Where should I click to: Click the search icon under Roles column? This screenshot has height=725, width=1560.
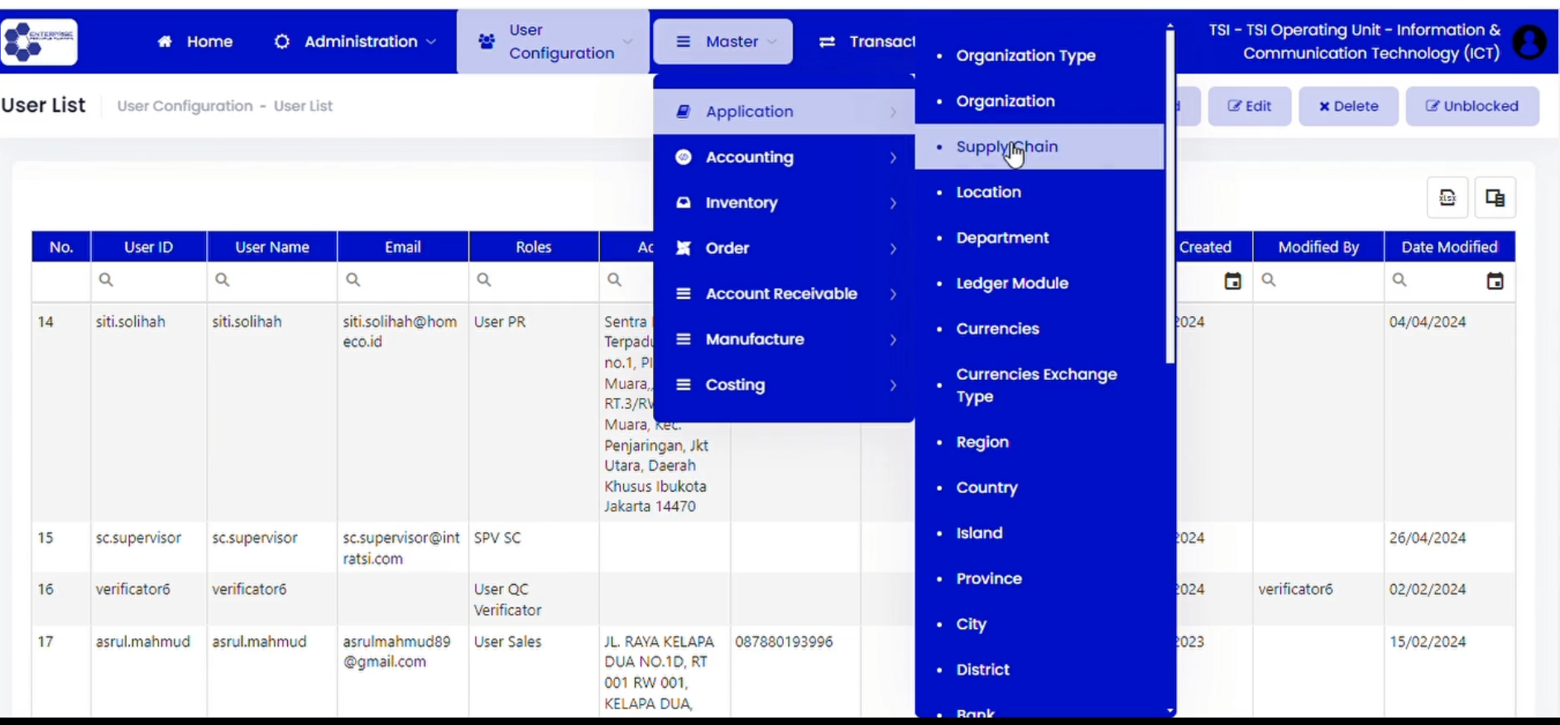484,280
